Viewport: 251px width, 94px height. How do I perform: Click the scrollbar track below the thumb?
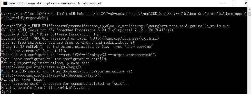[249, 54]
